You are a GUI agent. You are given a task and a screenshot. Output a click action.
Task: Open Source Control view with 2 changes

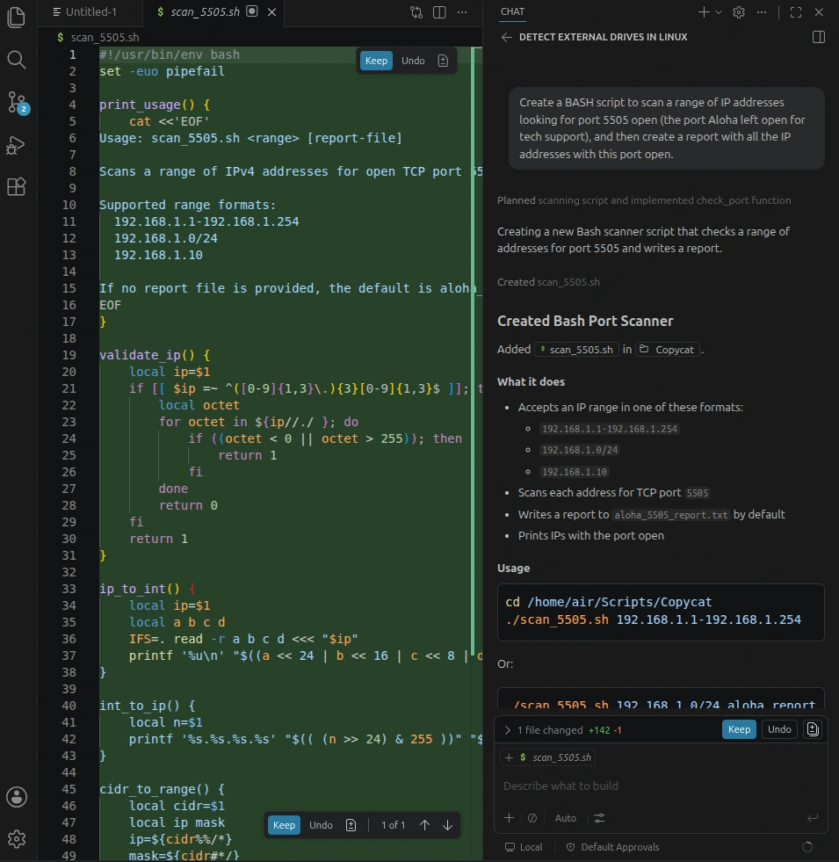[17, 102]
